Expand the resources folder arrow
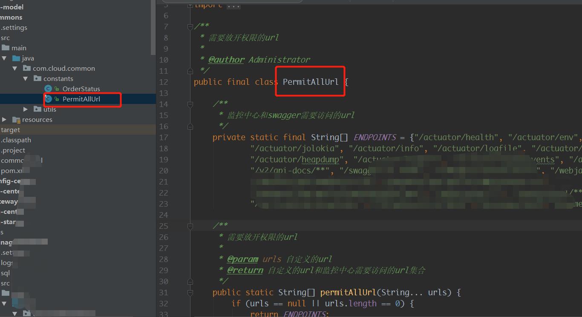Screen dimensions: 582x317 [x=4, y=120]
